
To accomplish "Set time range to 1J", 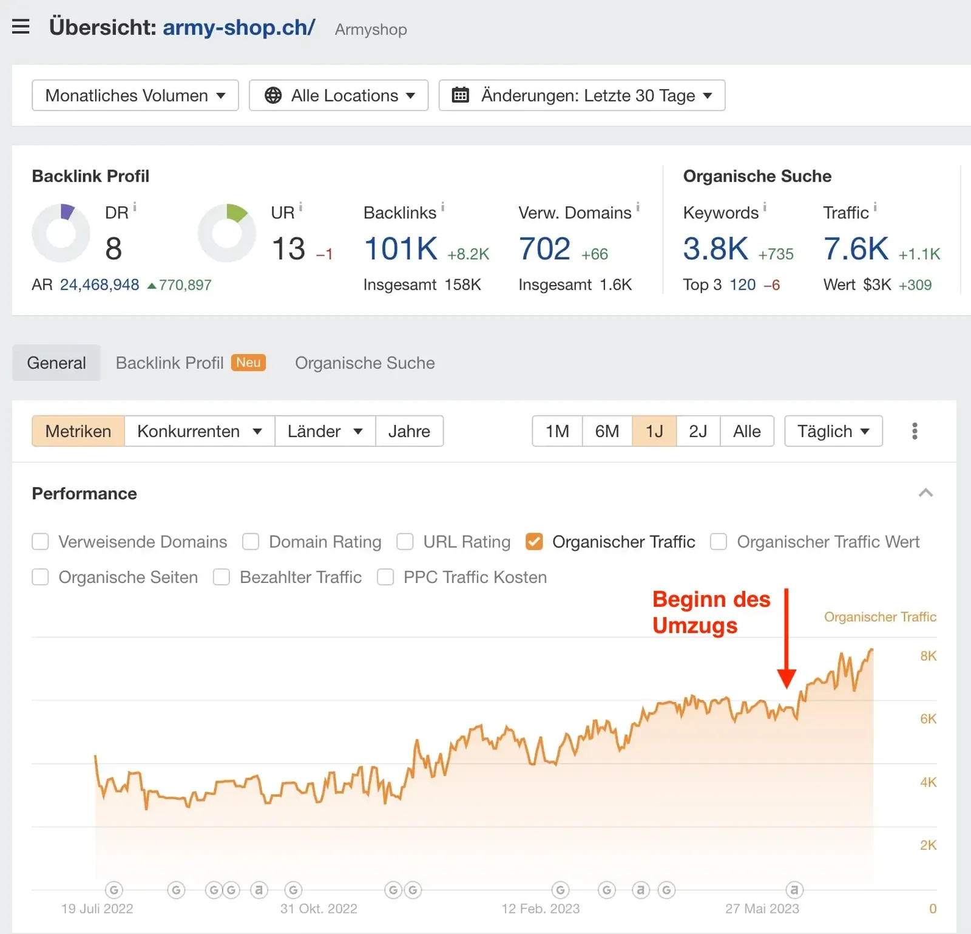I will pyautogui.click(x=654, y=431).
